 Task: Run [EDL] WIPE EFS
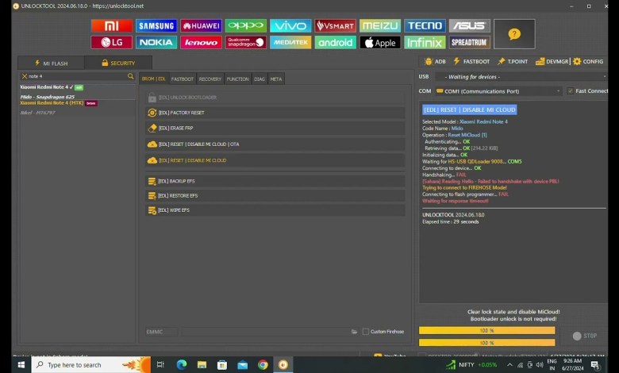(x=275, y=210)
